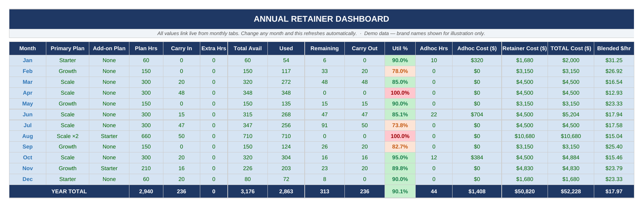Select the Blended $/hr column header
643x207 pixels.
(x=614, y=48)
